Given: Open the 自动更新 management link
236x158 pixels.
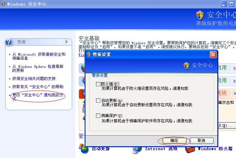Looking at the screenshot, I should 101,149.
